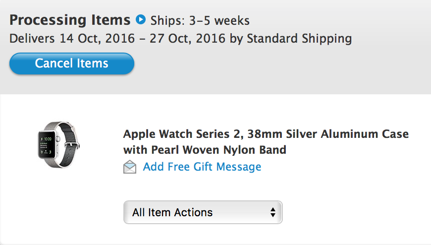
Task: Click the blue arrow icon beside Processing Items
Action: pos(141,19)
